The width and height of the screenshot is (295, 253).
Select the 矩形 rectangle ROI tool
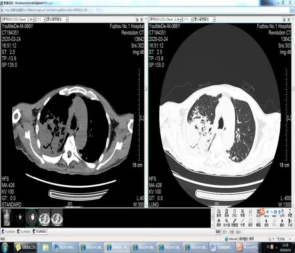250,222
